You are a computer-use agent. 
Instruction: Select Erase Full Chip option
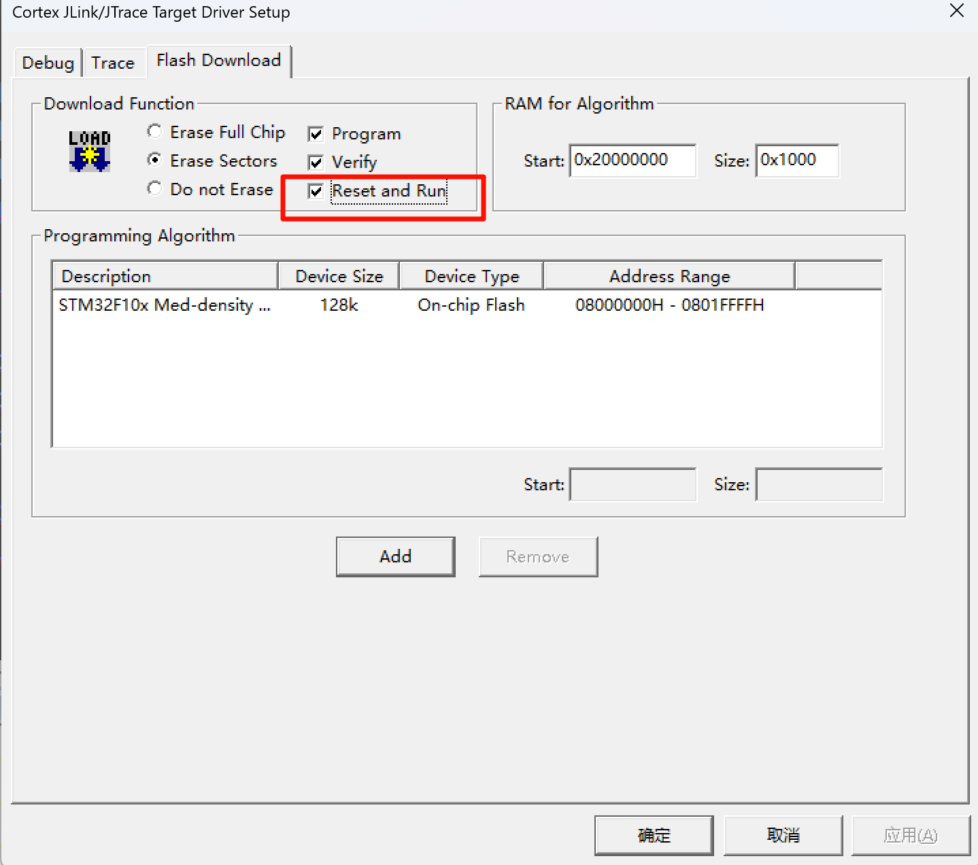pos(155,131)
